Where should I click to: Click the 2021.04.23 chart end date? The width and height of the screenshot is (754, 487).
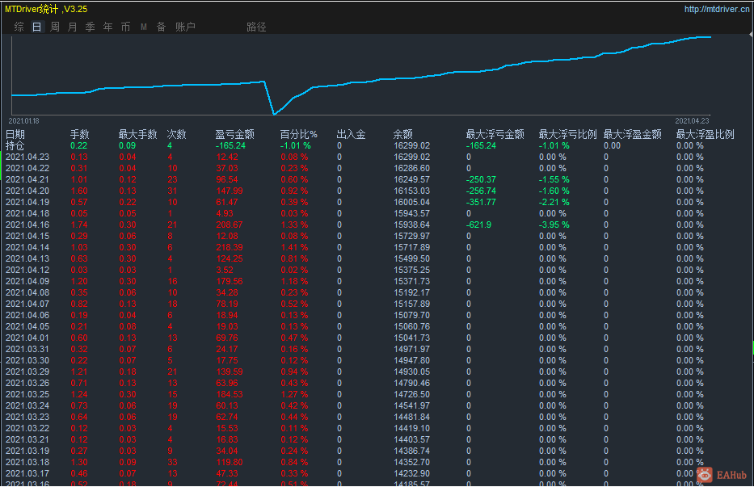pyautogui.click(x=692, y=121)
